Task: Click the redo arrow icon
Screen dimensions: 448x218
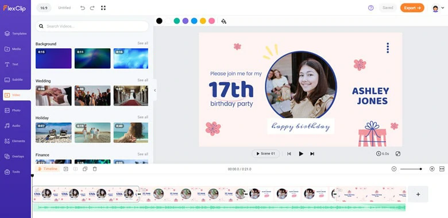Action: [x=92, y=8]
